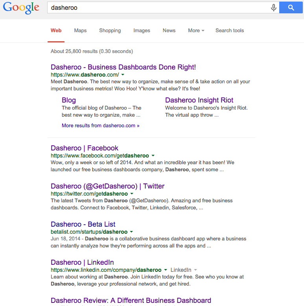Open the Dasheroo - Beta List result
The height and width of the screenshot is (306, 304).
pos(83,224)
